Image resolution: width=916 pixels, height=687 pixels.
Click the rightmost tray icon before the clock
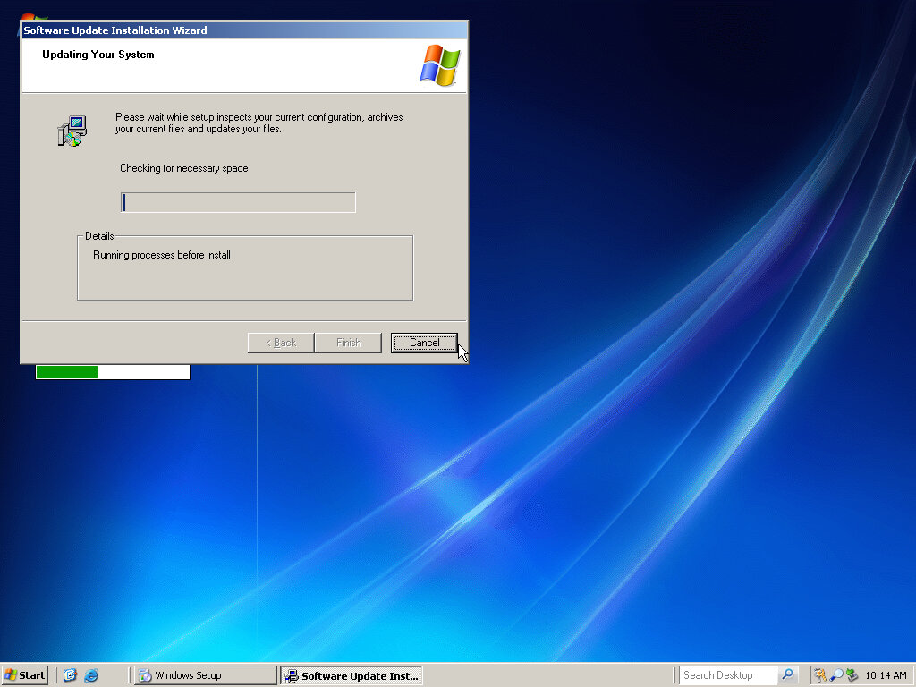[852, 675]
